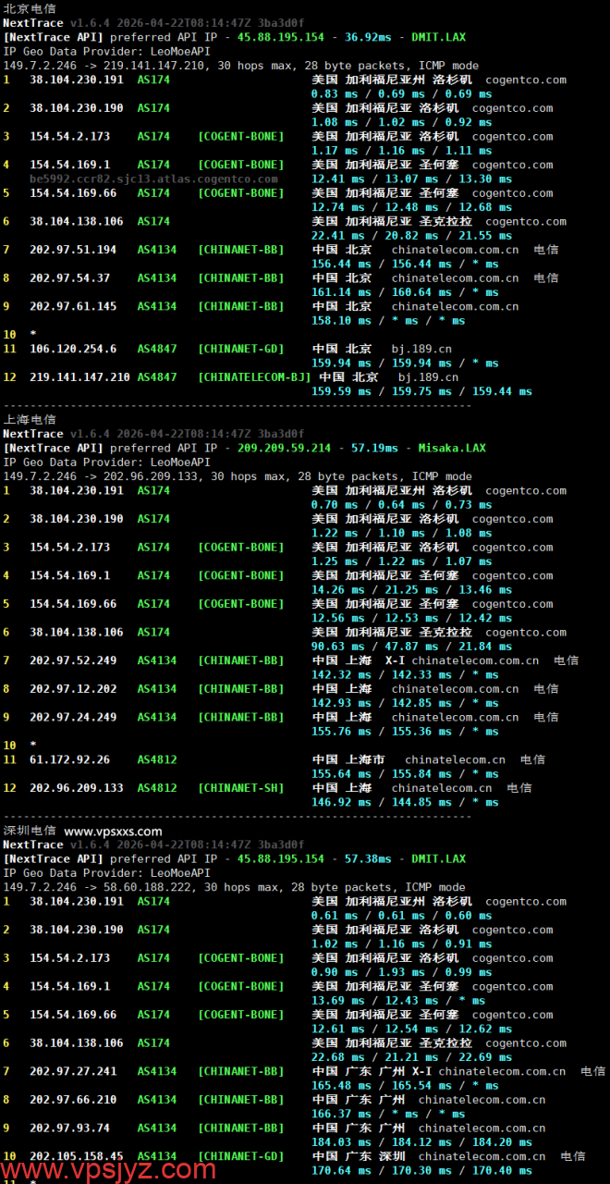Click hop IP '202.97.24.249'
The height and width of the screenshot is (1184, 610).
pos(73,717)
